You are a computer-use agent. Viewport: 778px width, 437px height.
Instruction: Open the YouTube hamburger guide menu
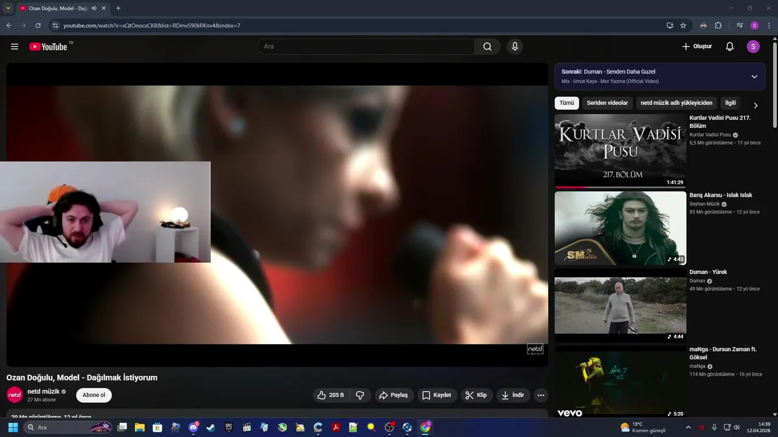pyautogui.click(x=15, y=47)
